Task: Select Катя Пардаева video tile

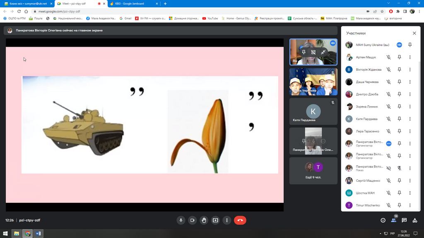Action: [x=313, y=112]
